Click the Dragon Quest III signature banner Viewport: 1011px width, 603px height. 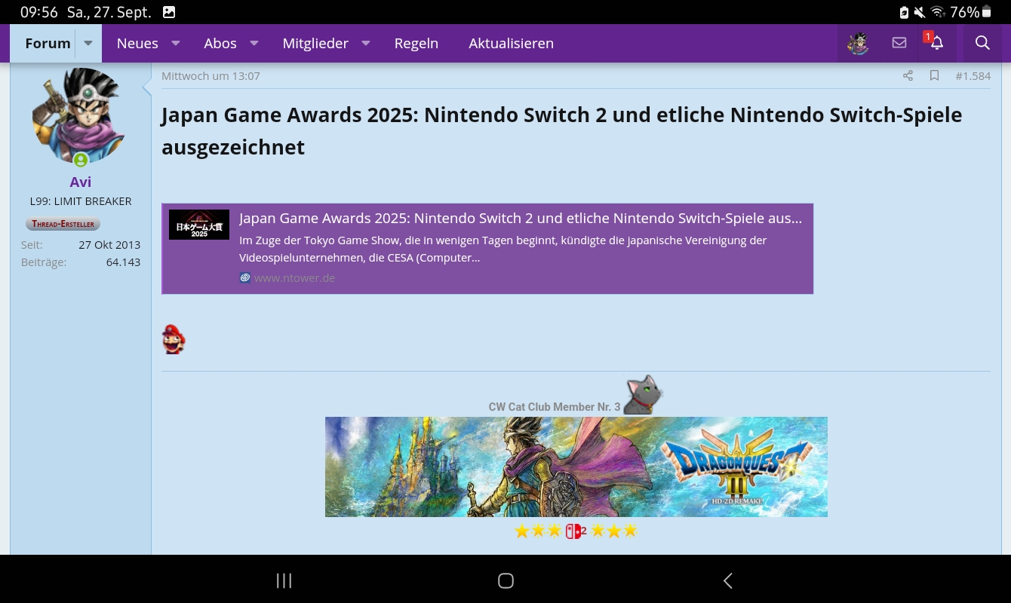[576, 467]
